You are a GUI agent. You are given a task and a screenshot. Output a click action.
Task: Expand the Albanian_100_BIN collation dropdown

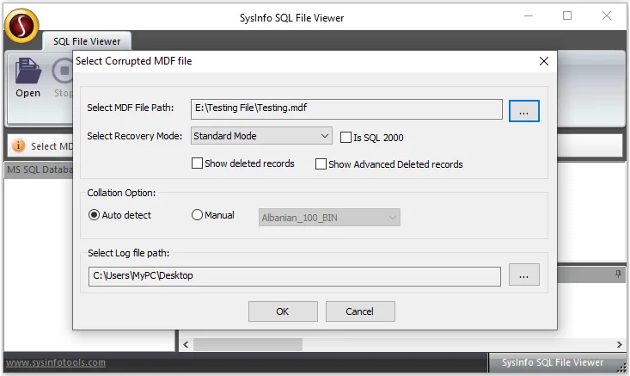(x=393, y=218)
